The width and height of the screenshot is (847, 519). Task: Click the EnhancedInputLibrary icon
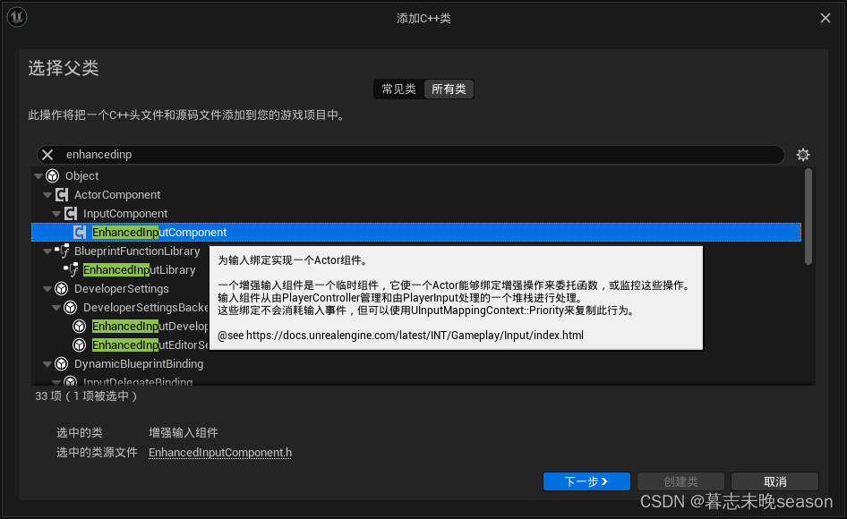pos(71,270)
